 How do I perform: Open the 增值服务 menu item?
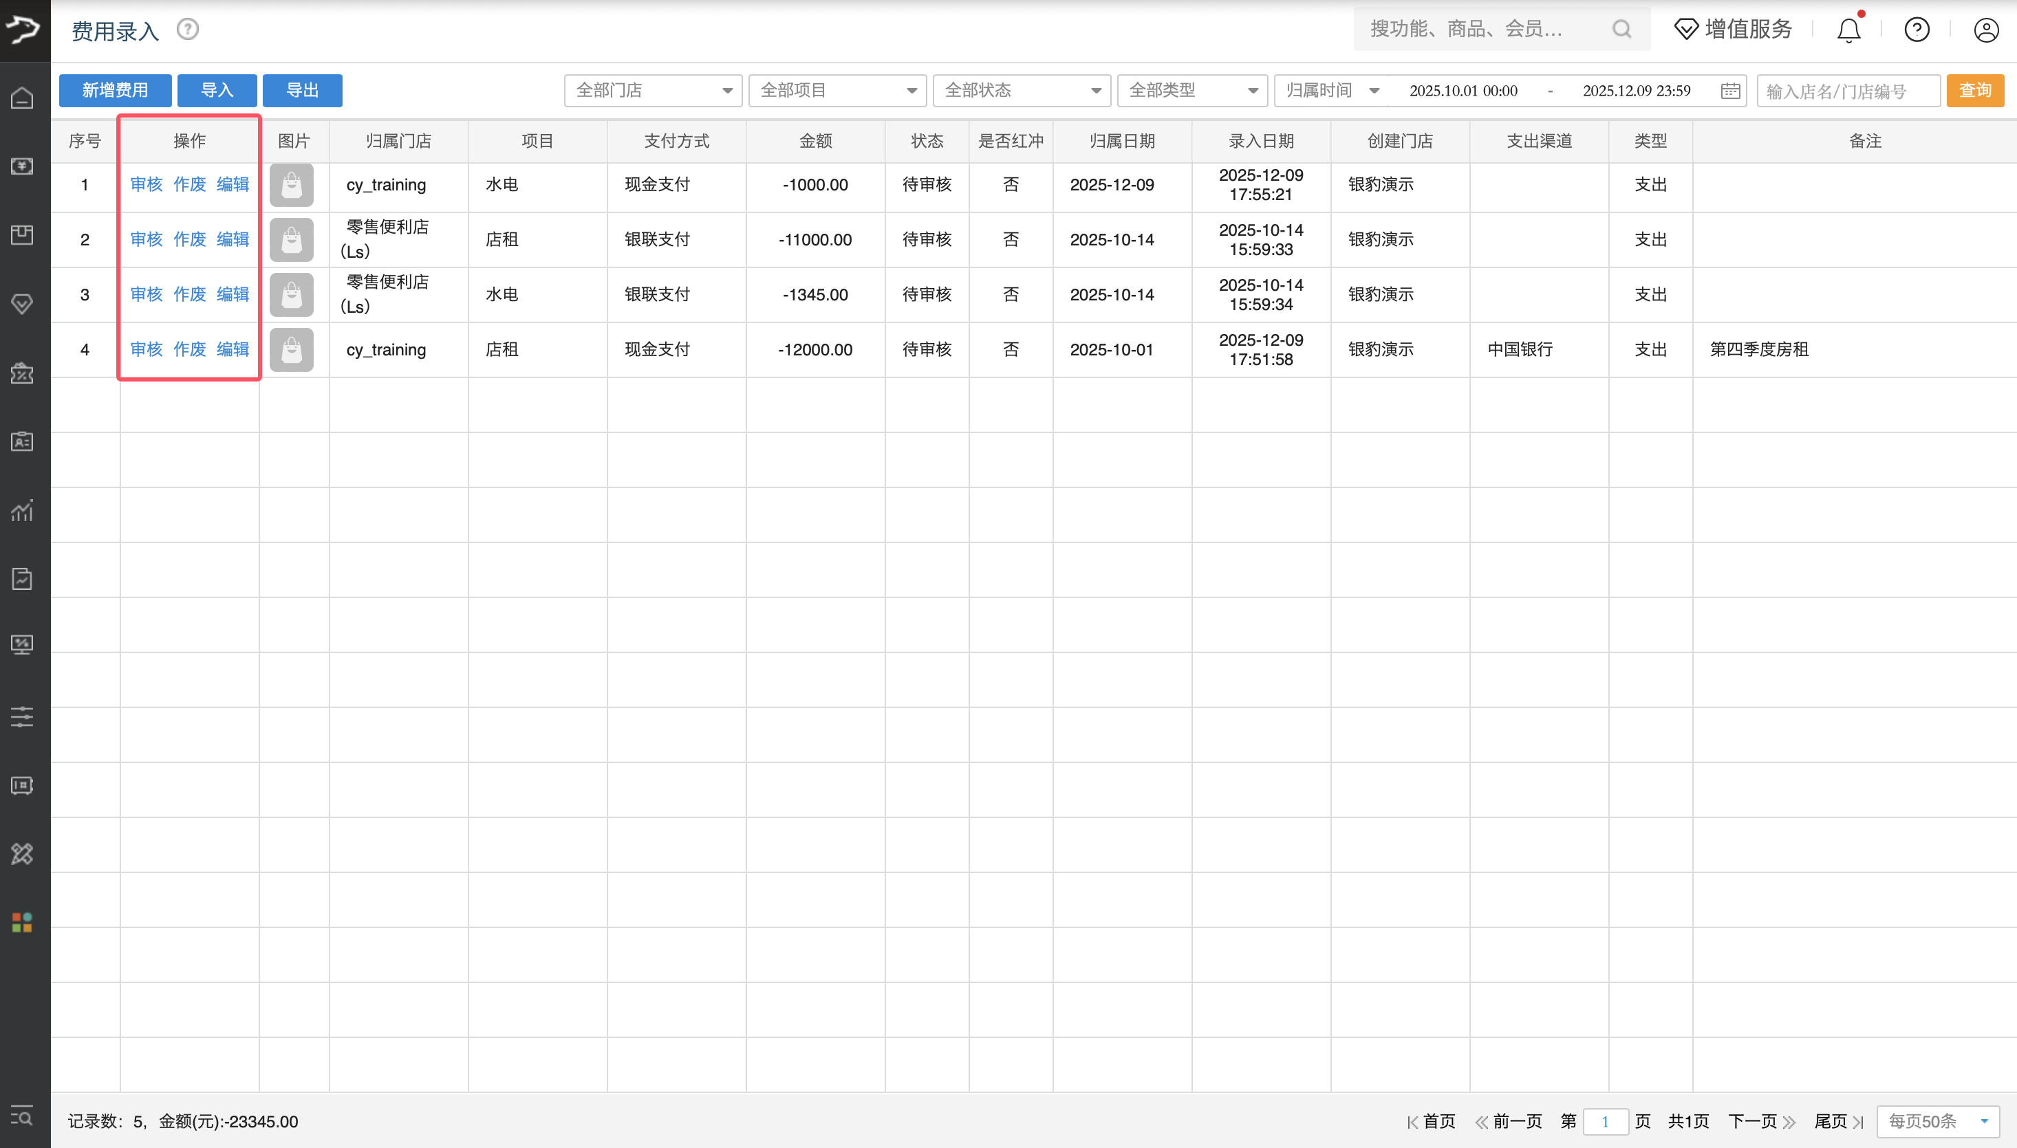click(x=1732, y=28)
